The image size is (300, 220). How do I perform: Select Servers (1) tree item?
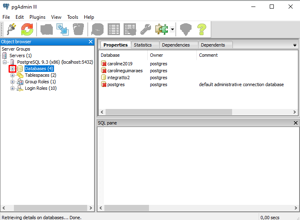(20, 56)
